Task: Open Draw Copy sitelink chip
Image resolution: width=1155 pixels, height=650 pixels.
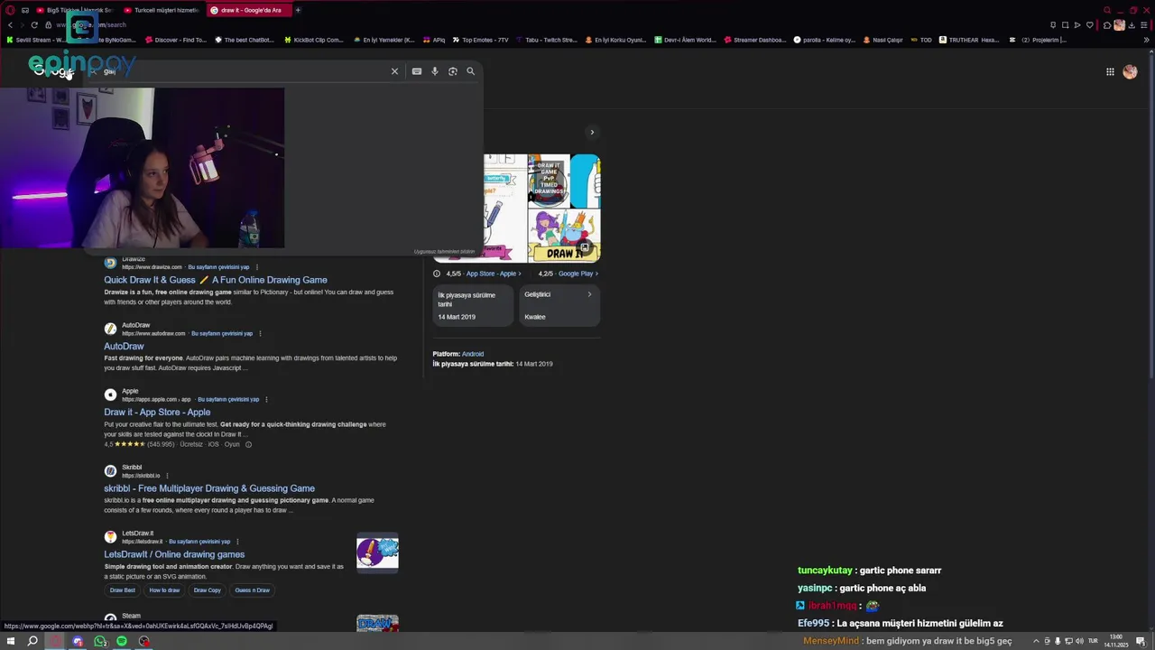Action: point(208,590)
